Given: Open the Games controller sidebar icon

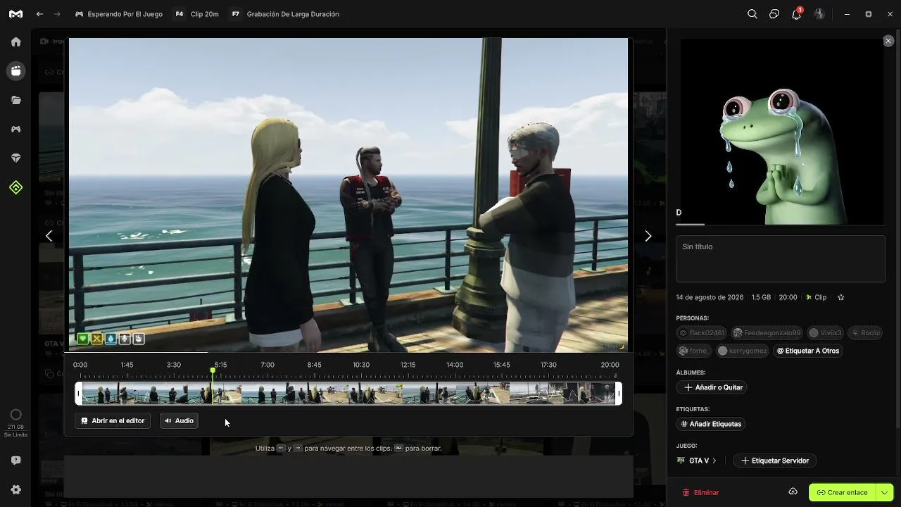Looking at the screenshot, I should point(16,130).
